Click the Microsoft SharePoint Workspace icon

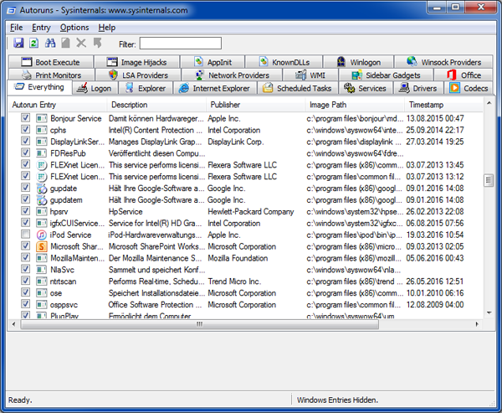(x=42, y=246)
